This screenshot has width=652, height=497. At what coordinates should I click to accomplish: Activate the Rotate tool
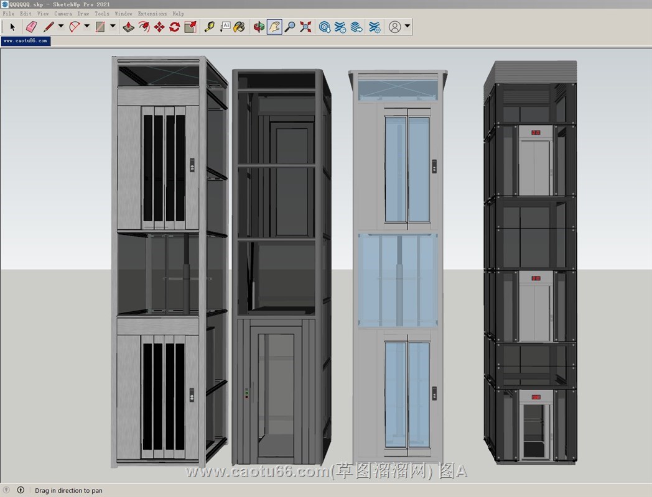(x=175, y=27)
